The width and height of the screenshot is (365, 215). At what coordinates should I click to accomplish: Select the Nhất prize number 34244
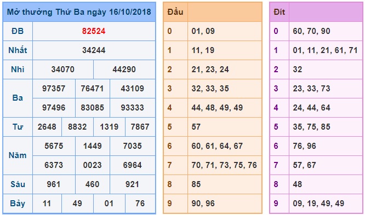94,50
